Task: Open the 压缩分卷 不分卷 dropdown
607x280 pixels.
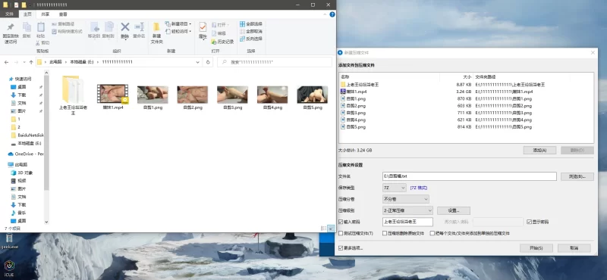Action: (406, 199)
